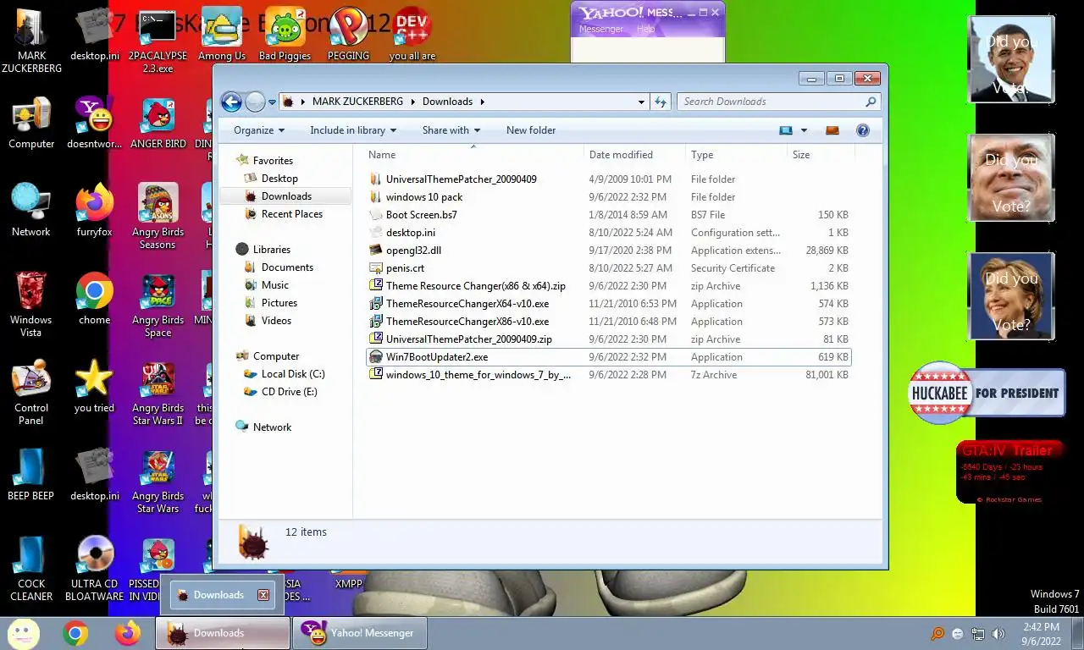
Task: Click the Start button on the taskbar
Action: click(x=23, y=633)
